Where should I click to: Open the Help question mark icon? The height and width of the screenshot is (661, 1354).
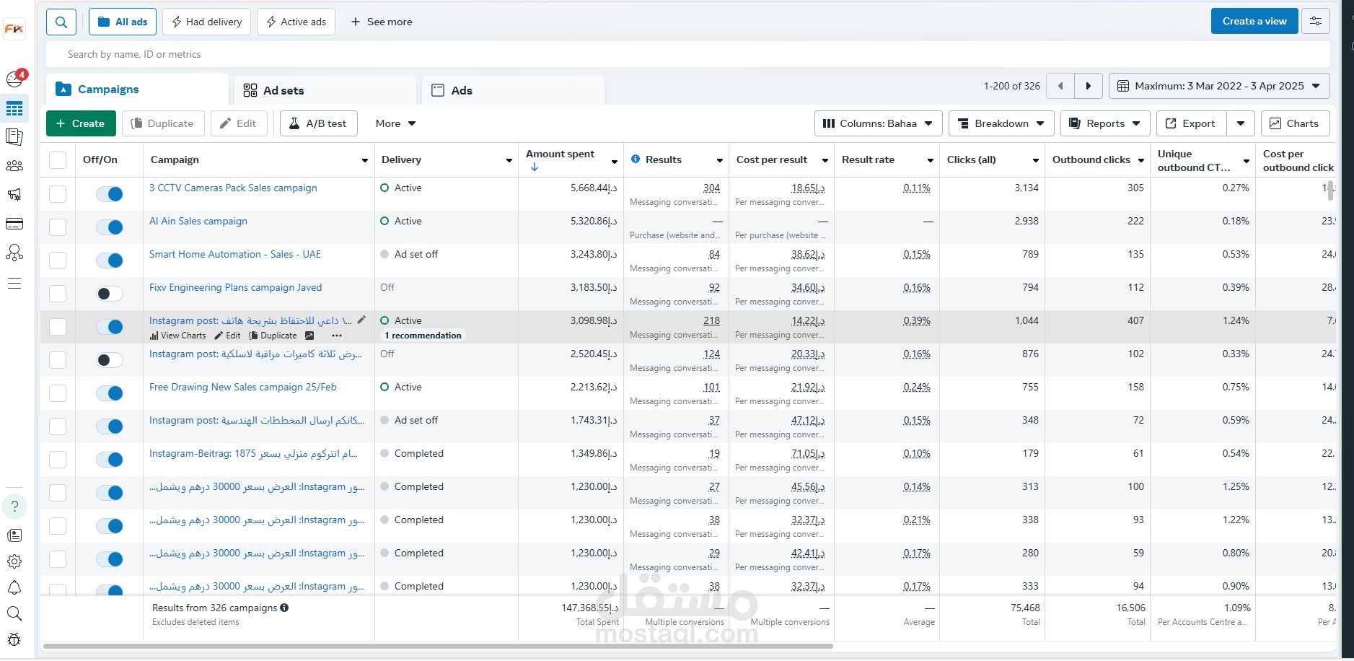(14, 506)
